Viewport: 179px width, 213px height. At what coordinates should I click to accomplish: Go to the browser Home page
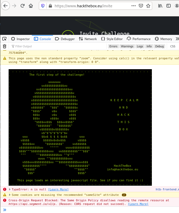click(x=31, y=6)
